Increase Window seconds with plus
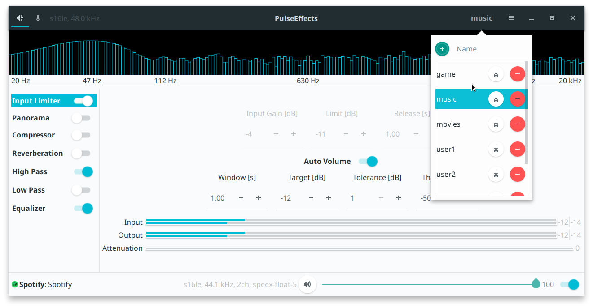The height and width of the screenshot is (308, 593). point(259,198)
